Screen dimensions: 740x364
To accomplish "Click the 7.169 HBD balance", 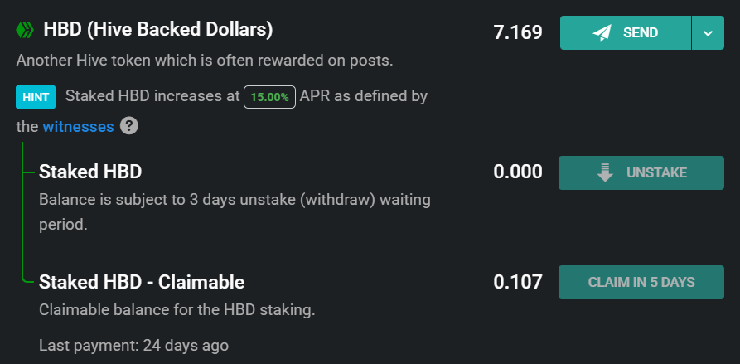I will (x=518, y=33).
